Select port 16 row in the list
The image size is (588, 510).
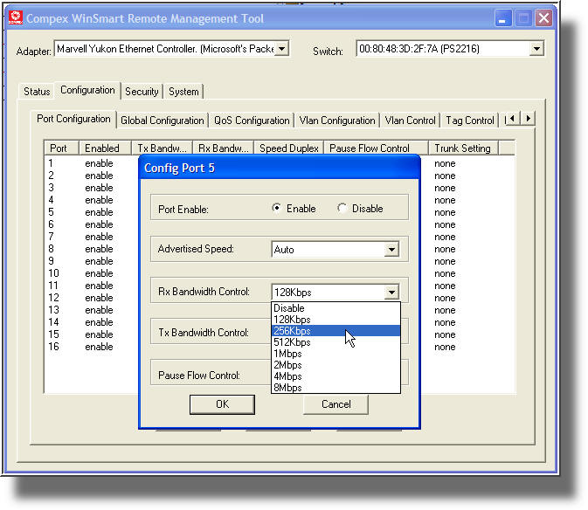tap(53, 346)
